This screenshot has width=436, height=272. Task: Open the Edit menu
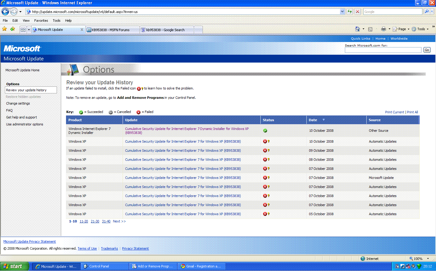[x=15, y=21]
